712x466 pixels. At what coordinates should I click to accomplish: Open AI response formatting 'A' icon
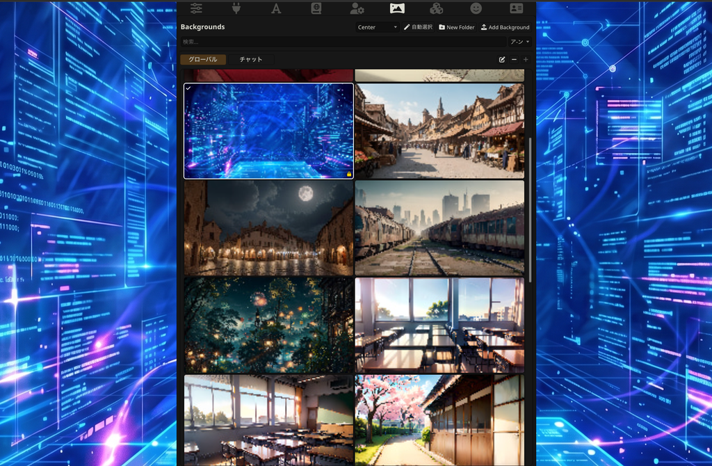(276, 8)
